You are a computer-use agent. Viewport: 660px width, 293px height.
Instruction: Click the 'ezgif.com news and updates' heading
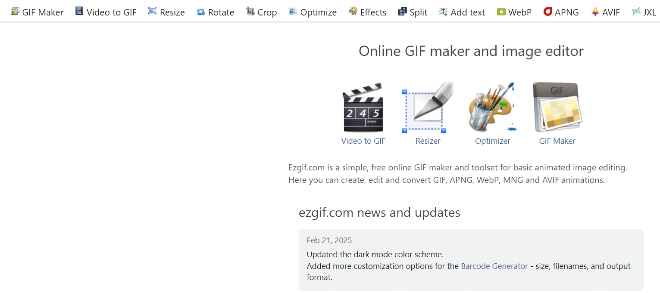pyautogui.click(x=379, y=213)
